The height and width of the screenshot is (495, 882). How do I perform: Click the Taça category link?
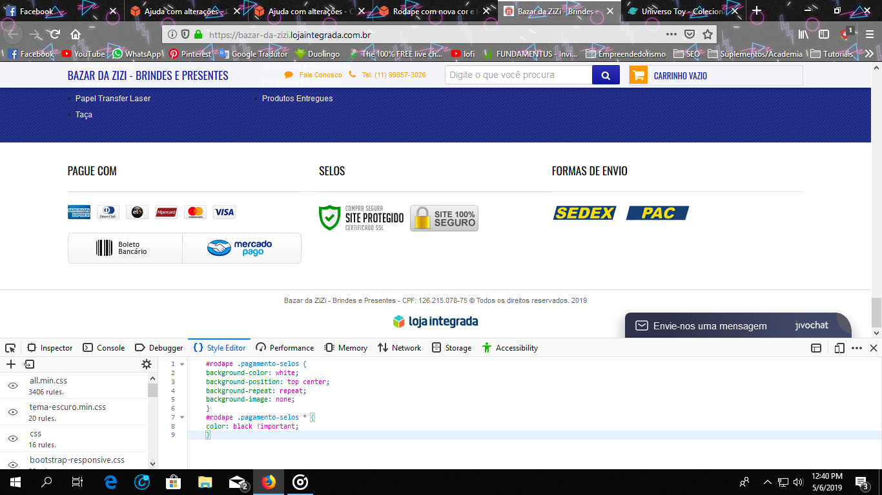click(x=84, y=115)
